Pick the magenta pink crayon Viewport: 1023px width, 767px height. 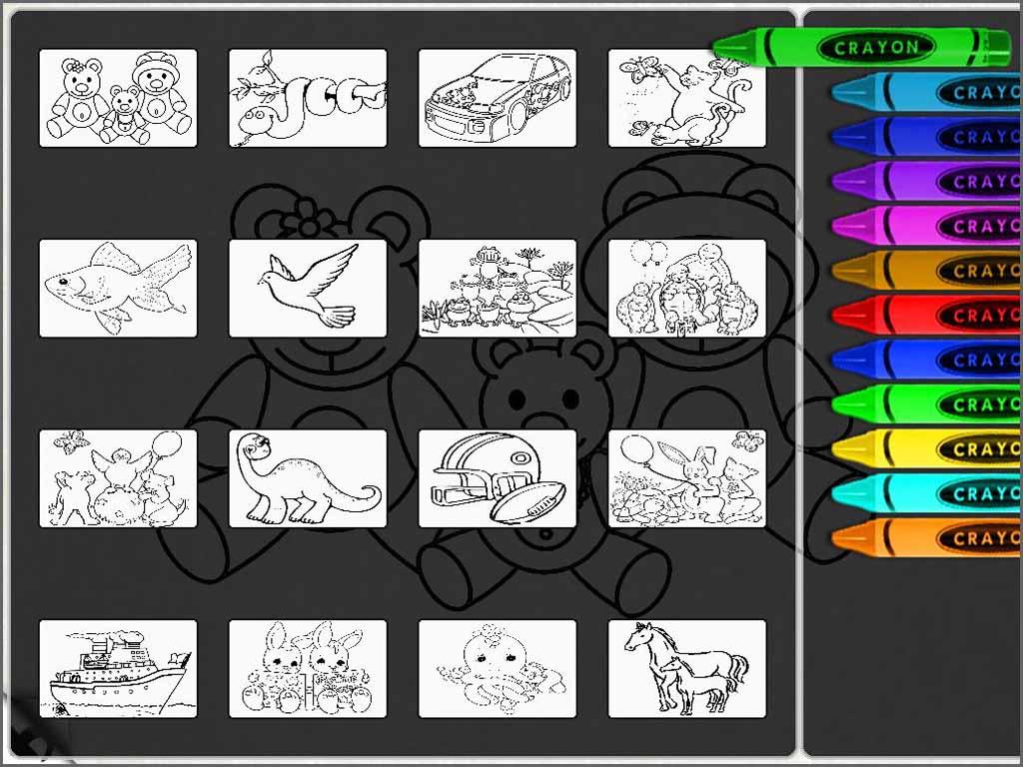[x=926, y=226]
